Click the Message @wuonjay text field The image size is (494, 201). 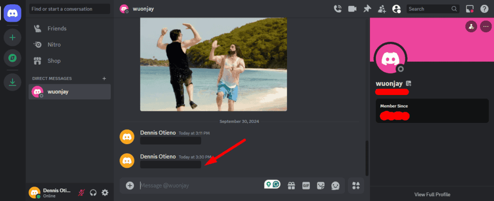coord(198,186)
